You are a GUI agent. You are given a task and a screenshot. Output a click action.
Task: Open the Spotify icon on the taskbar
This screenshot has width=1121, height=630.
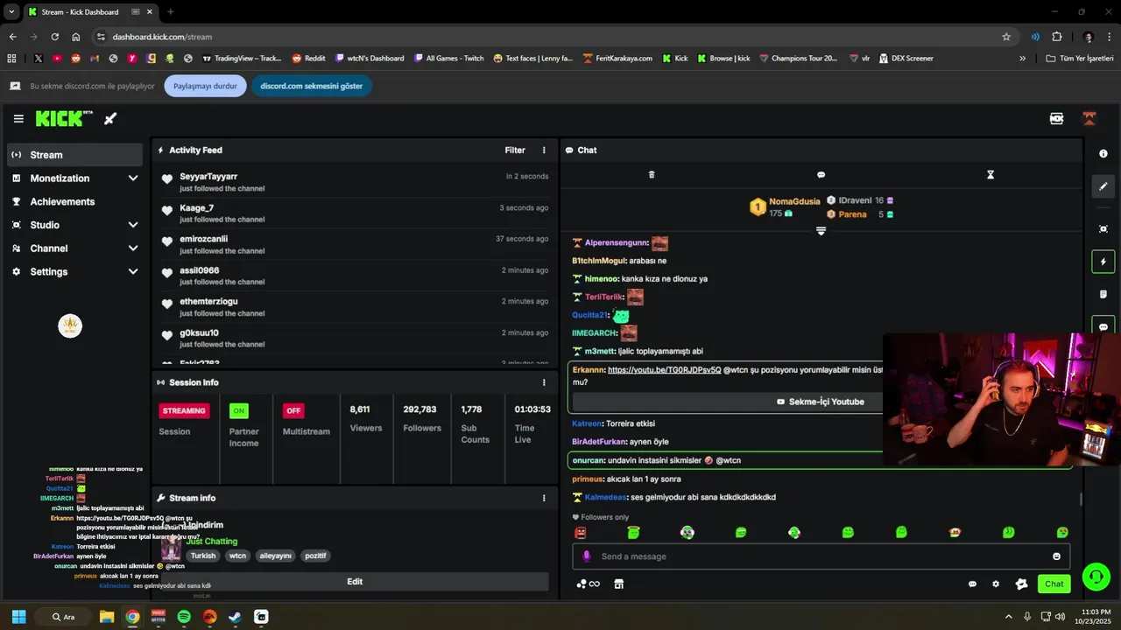184,617
